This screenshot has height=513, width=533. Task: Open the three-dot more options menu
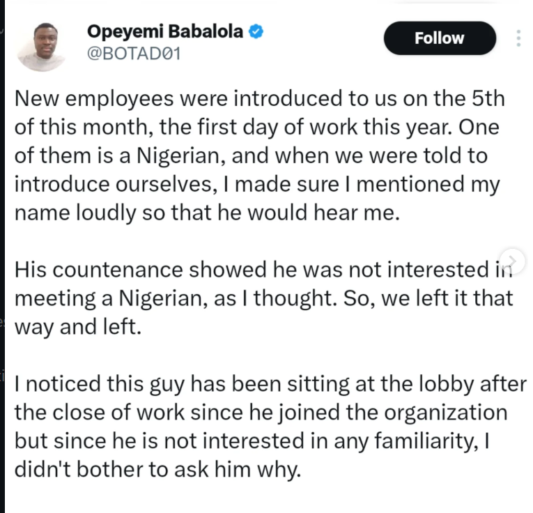pyautogui.click(x=518, y=38)
